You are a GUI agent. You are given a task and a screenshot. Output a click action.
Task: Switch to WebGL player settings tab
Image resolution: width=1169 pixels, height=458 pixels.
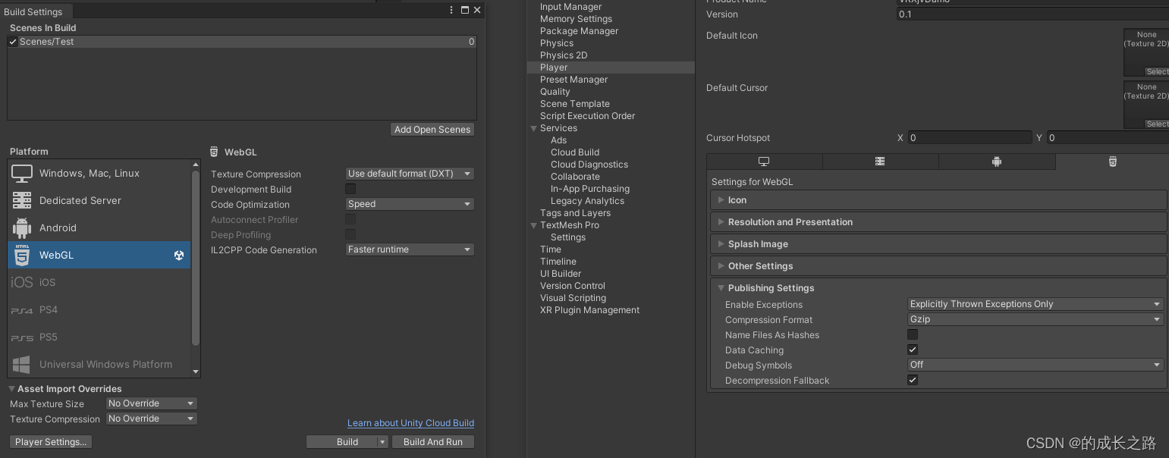(x=1112, y=162)
